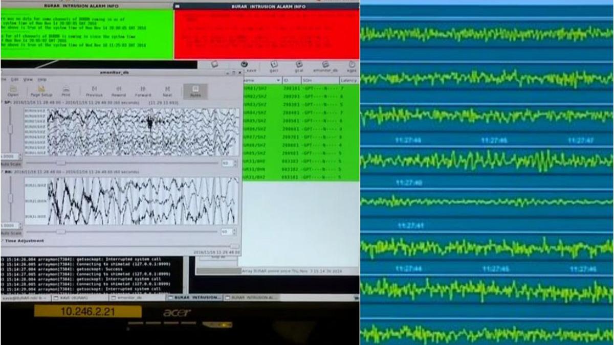Screen dimensions: 614x345
Task: Open the agps application icon
Action: [352, 65]
